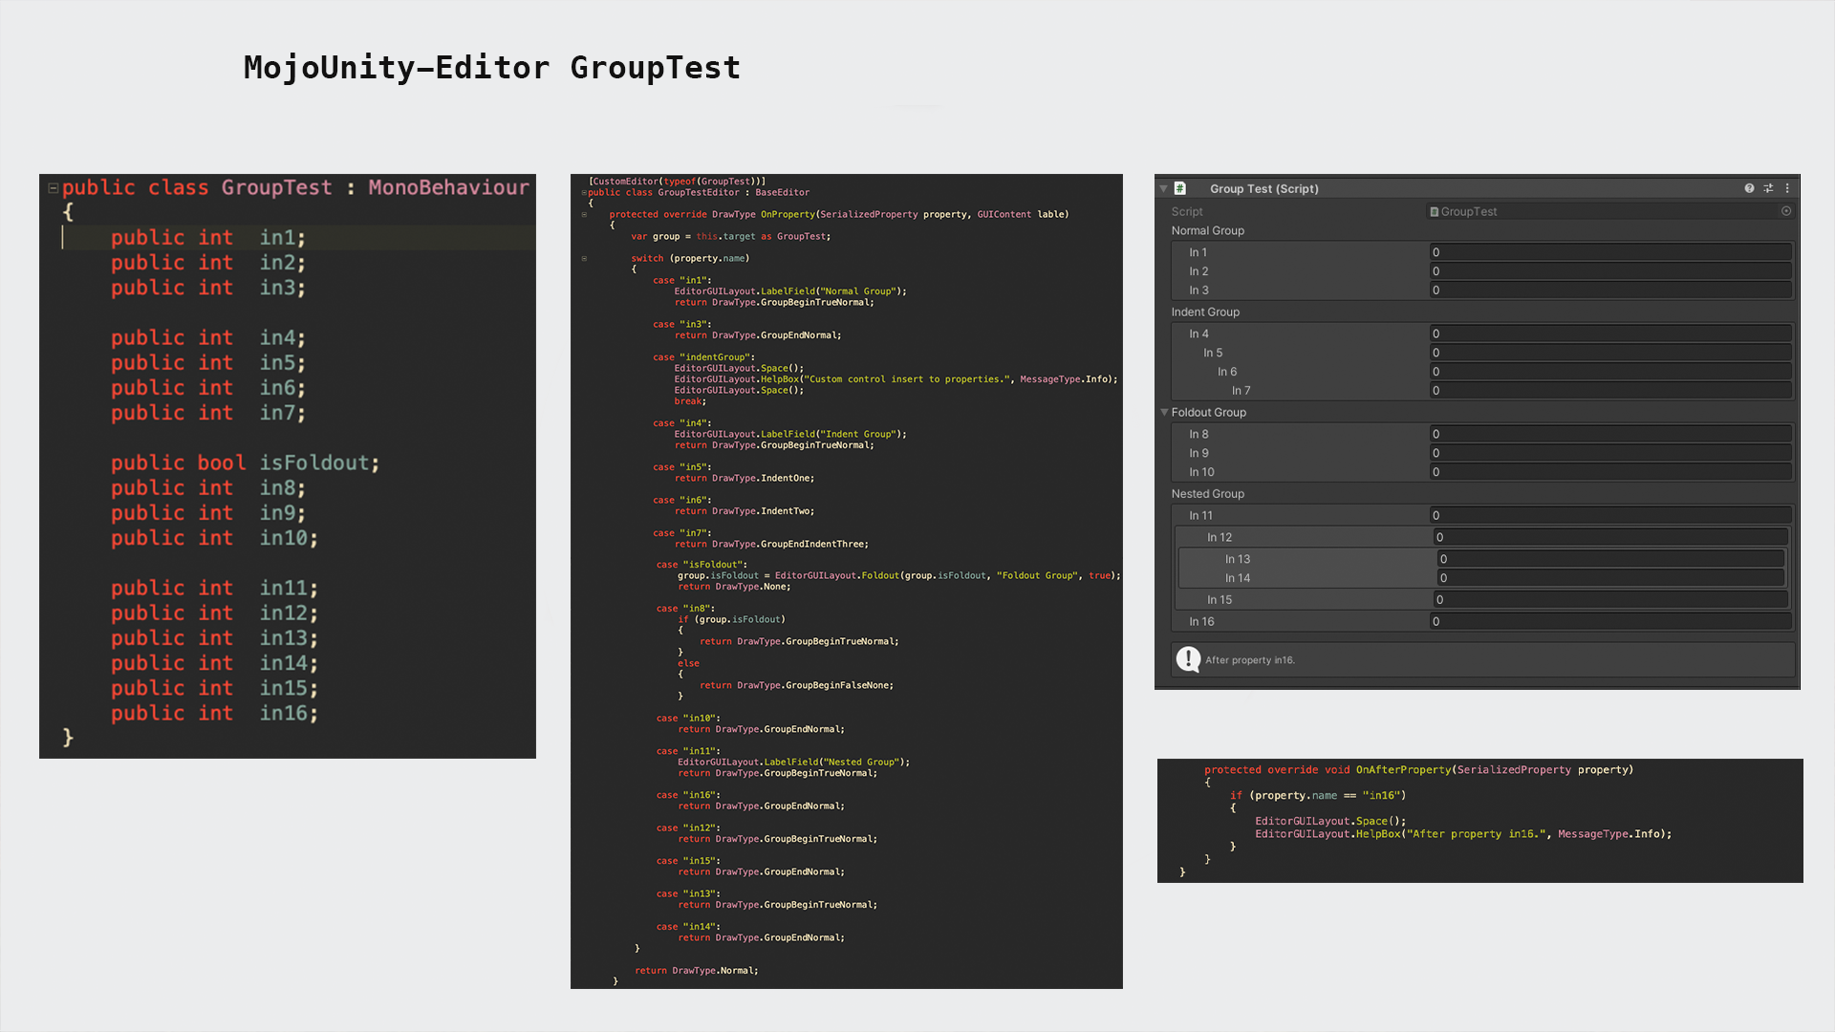Viewport: 1835px width, 1032px height.
Task: Click the In 10 value field
Action: pyautogui.click(x=1610, y=472)
